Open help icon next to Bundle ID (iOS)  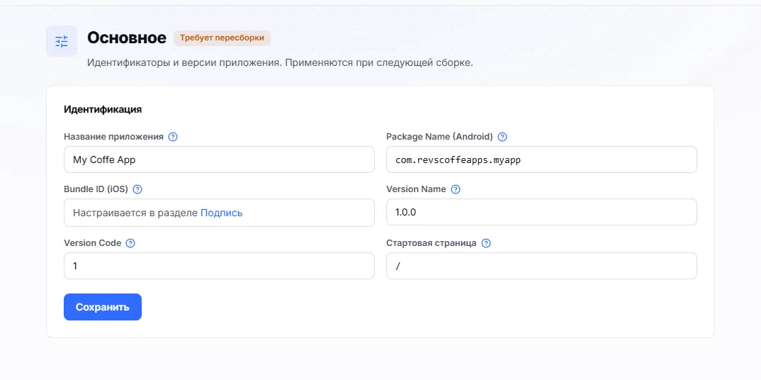click(137, 189)
